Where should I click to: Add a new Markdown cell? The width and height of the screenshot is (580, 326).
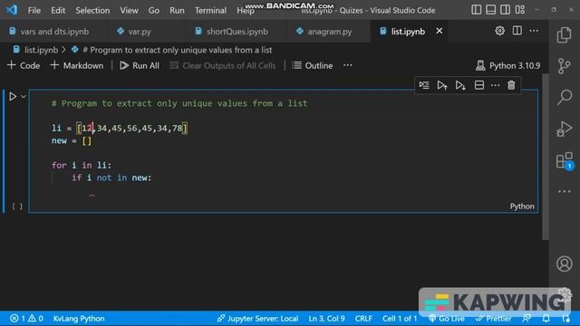(77, 65)
